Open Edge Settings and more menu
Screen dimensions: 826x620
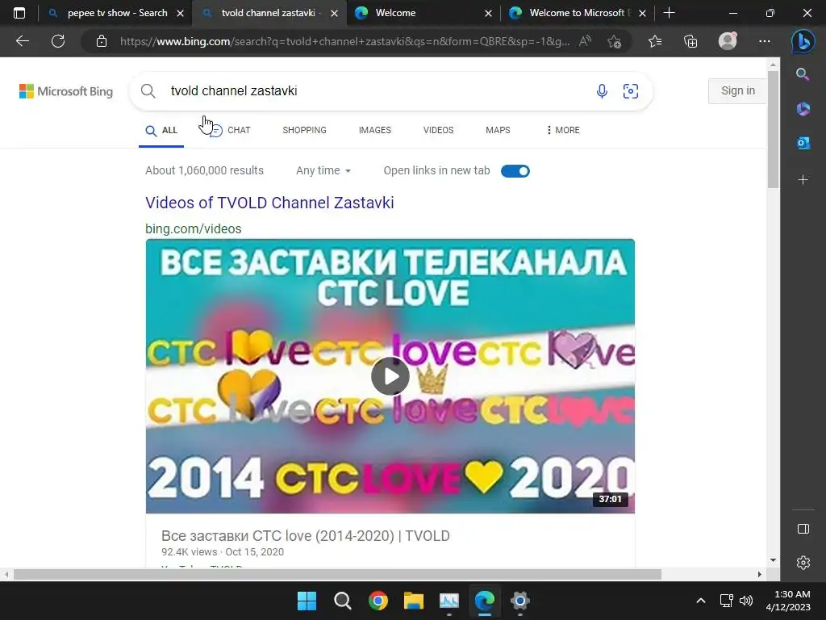[765, 41]
